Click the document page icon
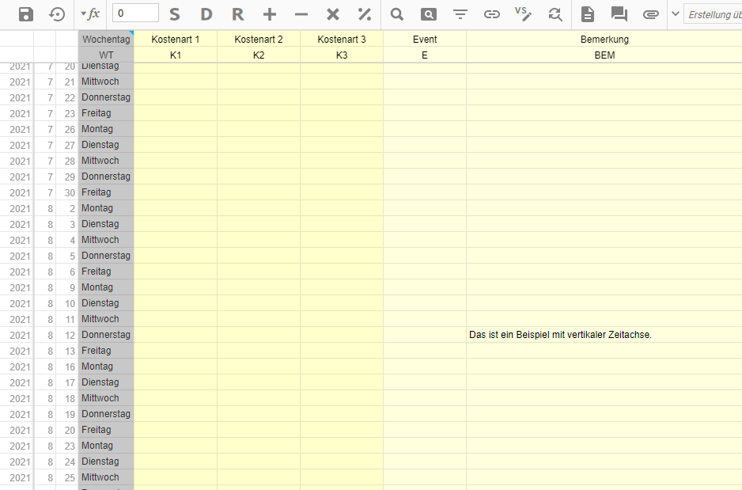 (588, 14)
